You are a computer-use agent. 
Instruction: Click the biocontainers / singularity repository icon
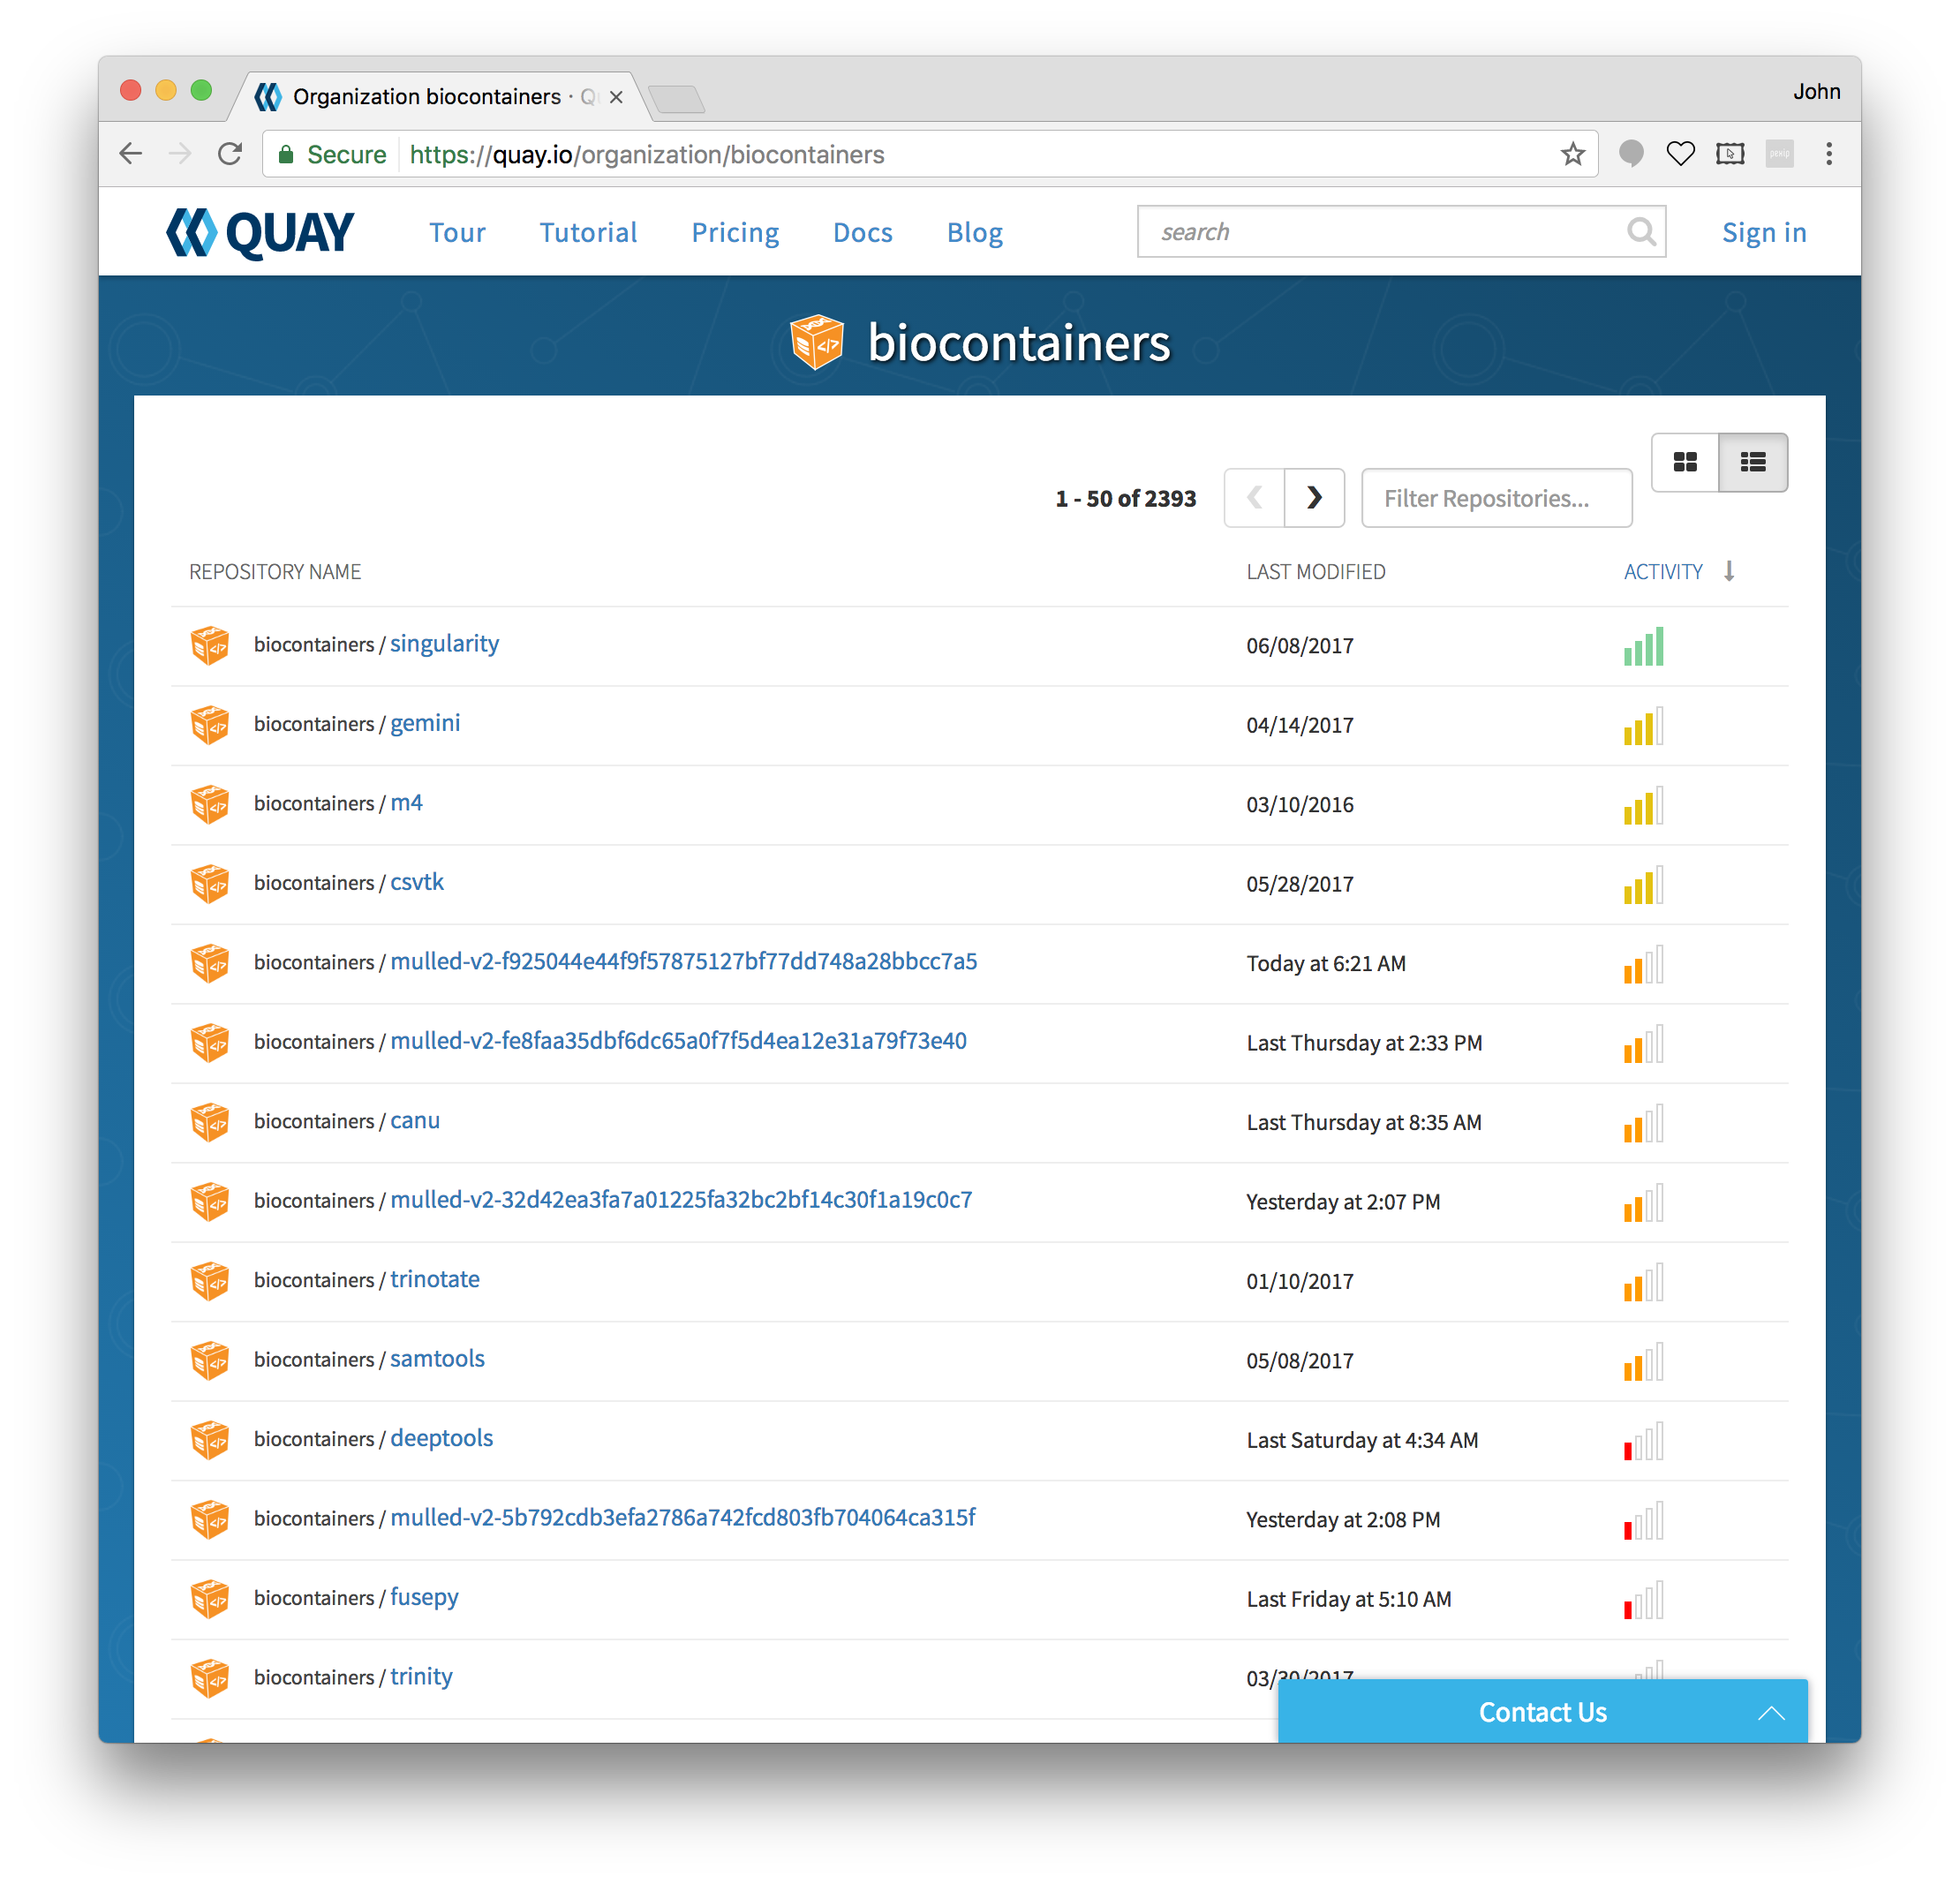click(x=208, y=644)
